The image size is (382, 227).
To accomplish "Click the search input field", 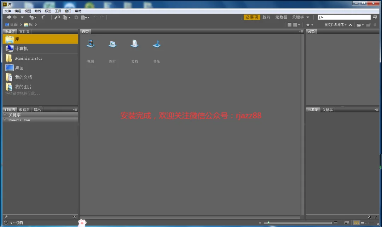I will coord(344,17).
